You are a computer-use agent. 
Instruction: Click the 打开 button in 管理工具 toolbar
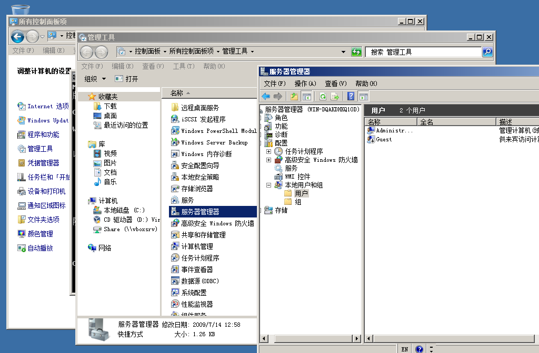pyautogui.click(x=126, y=79)
